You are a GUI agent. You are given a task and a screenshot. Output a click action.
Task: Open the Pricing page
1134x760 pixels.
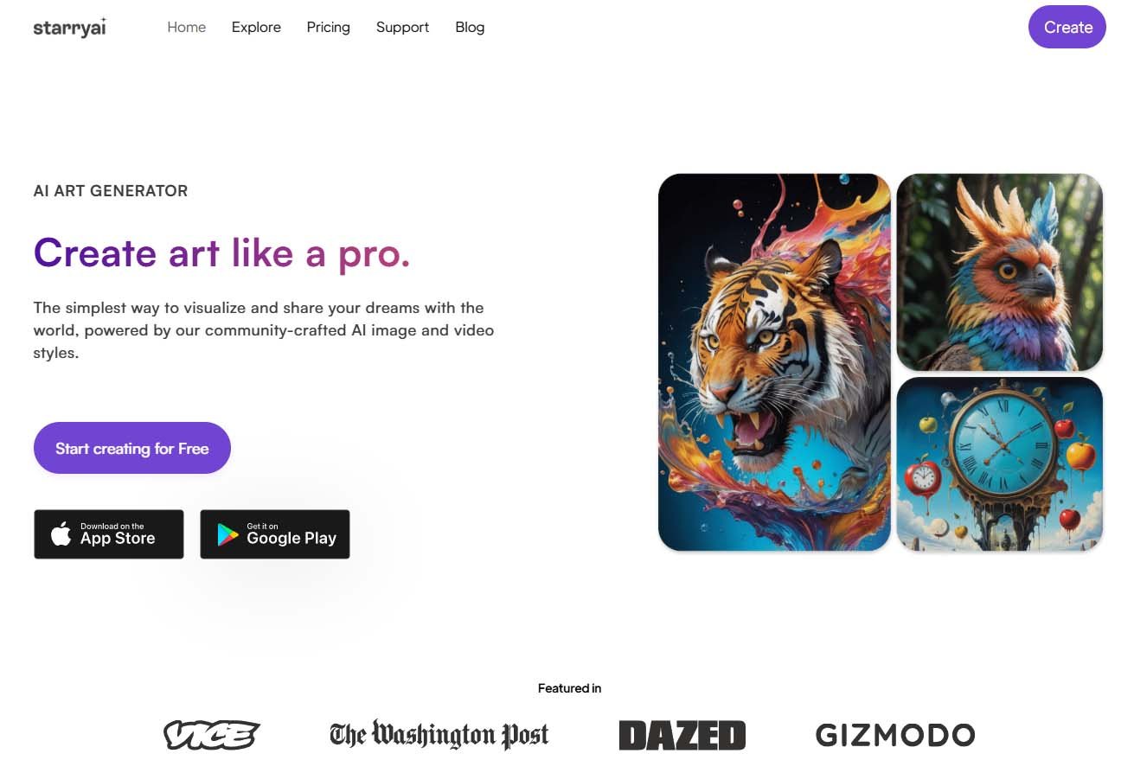point(329,27)
